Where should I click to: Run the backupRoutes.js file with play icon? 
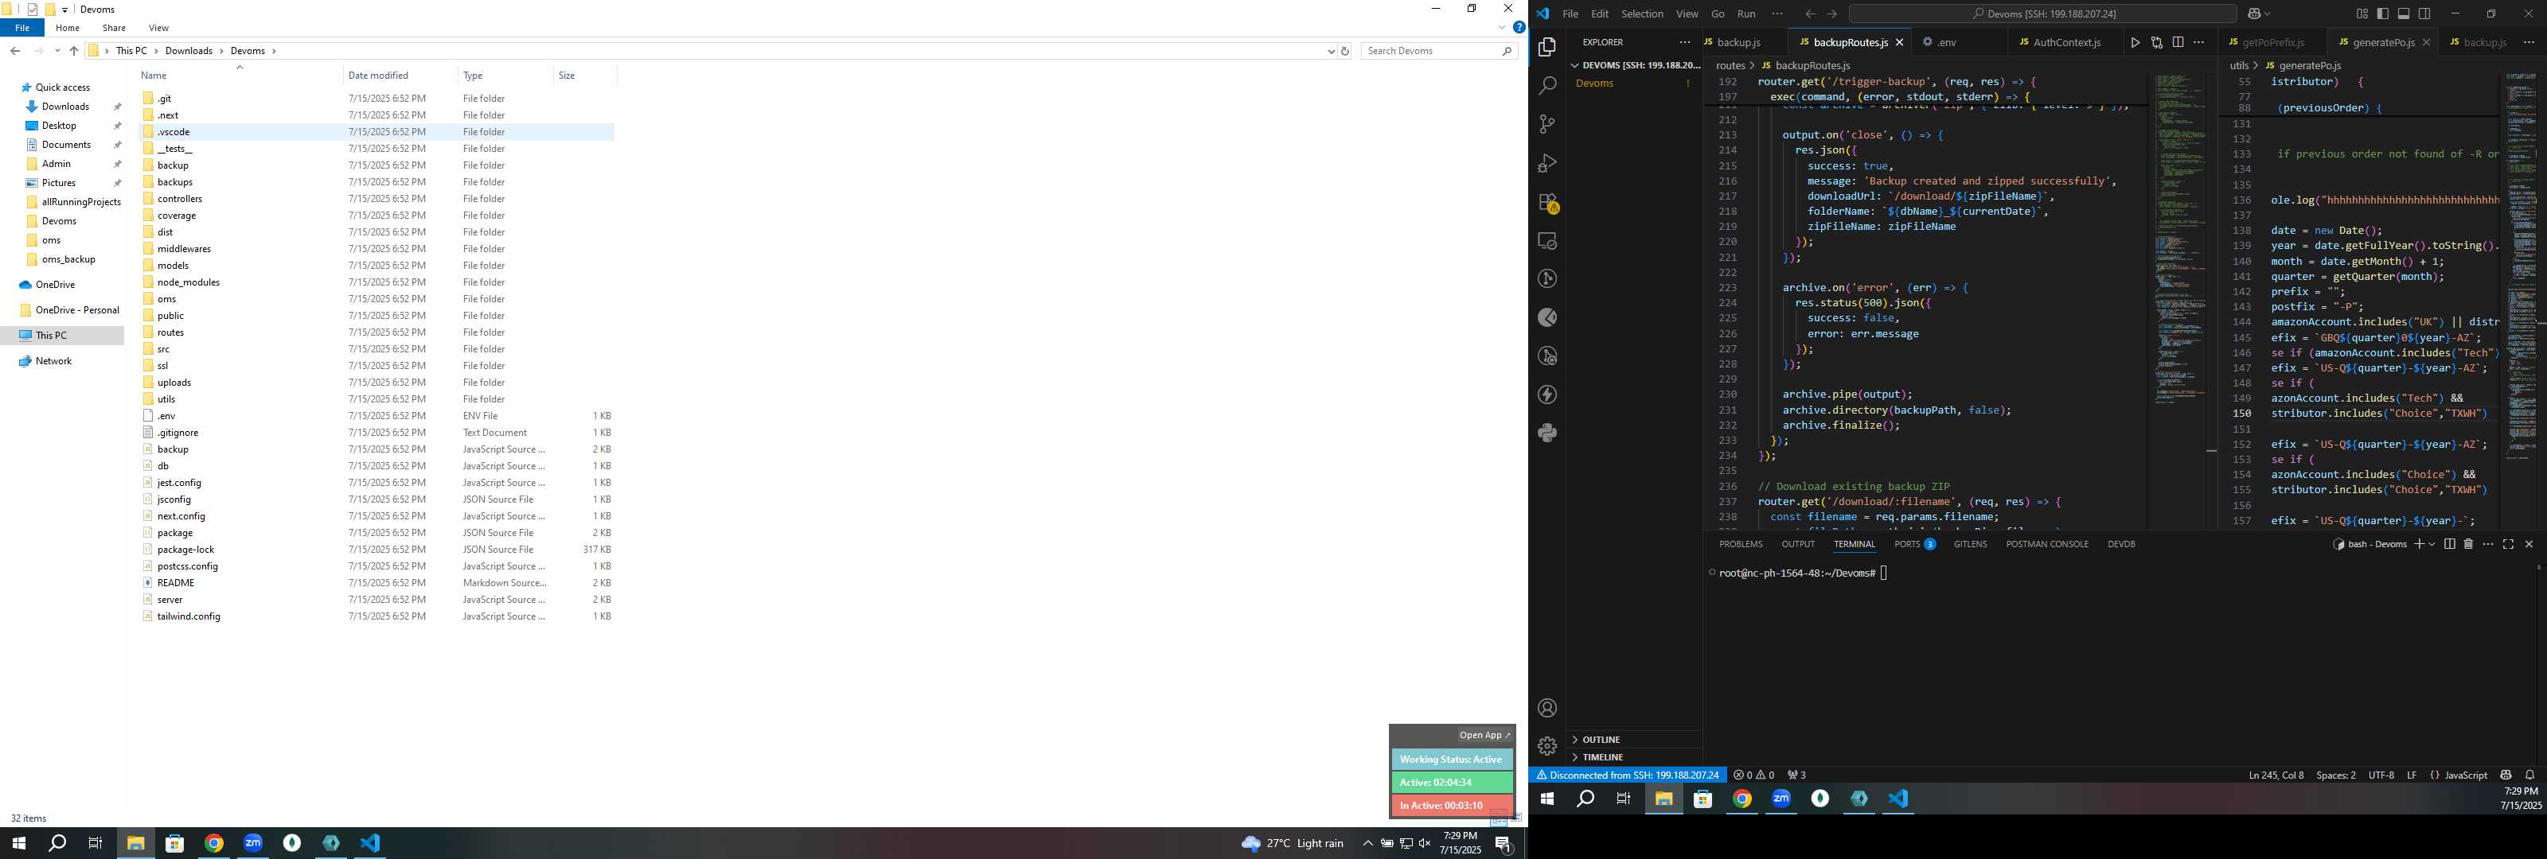tap(2135, 42)
